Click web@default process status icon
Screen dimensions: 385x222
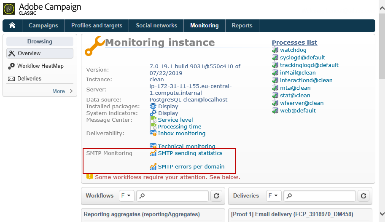[275, 111]
